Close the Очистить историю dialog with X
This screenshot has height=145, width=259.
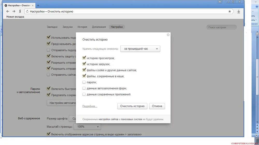(168, 35)
